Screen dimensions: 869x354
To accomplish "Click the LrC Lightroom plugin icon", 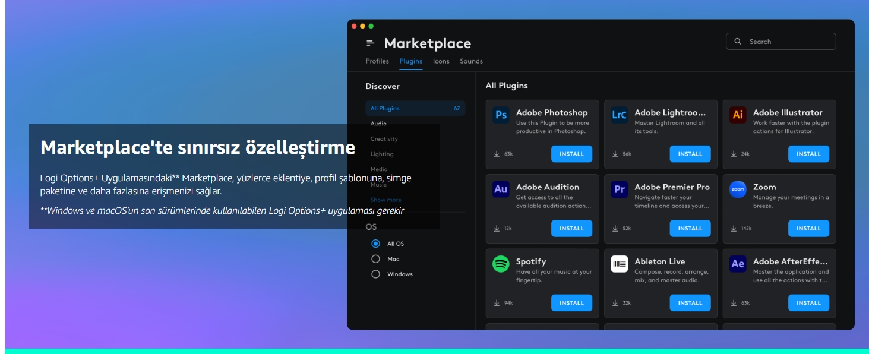I will [x=620, y=115].
